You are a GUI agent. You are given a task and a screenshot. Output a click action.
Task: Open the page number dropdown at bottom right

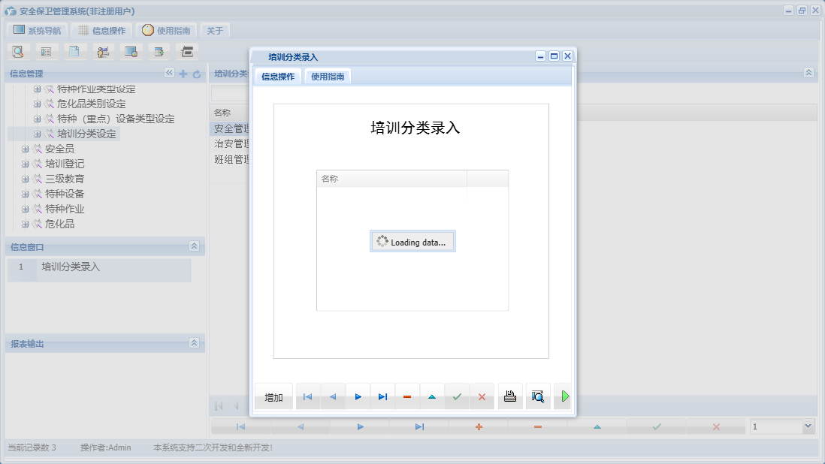pyautogui.click(x=809, y=426)
